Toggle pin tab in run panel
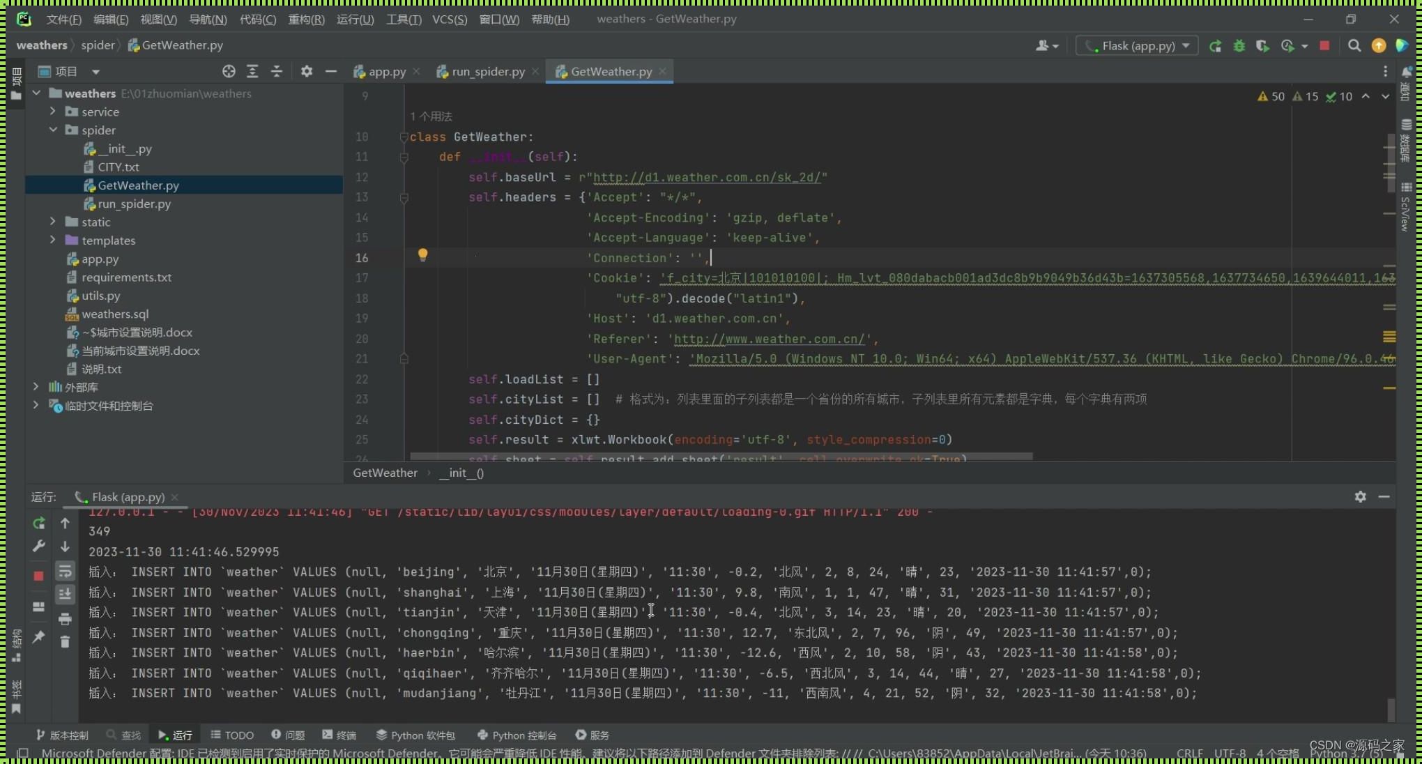1422x764 pixels. click(x=39, y=636)
